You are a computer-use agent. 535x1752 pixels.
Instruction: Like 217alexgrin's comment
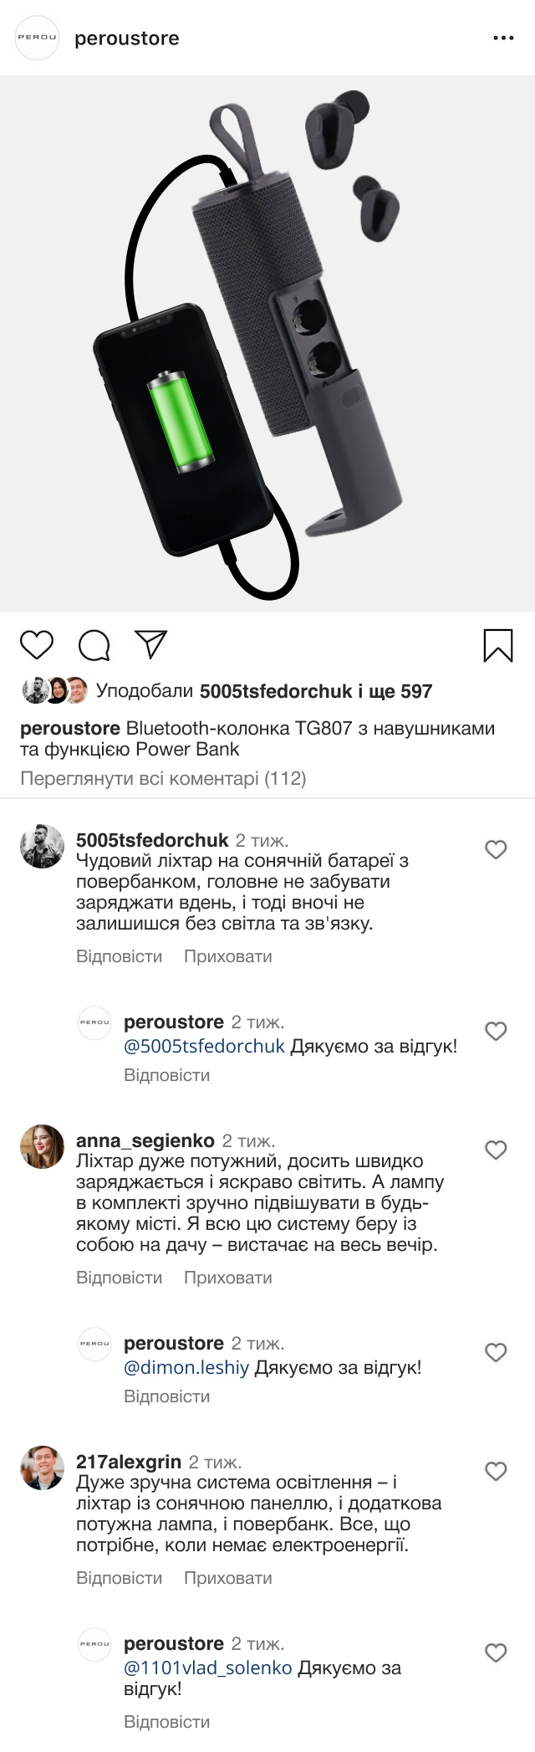496,1472
